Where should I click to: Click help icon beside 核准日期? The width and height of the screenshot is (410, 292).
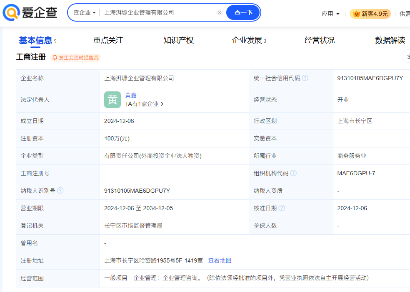(282, 208)
